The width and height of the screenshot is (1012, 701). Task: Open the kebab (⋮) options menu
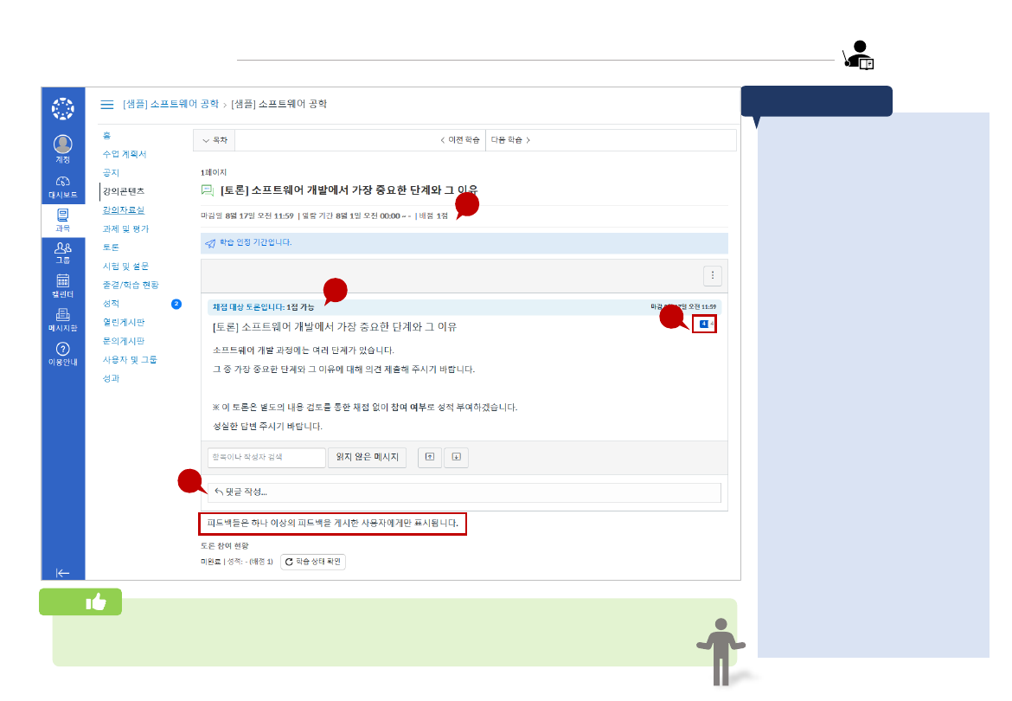[x=712, y=275]
